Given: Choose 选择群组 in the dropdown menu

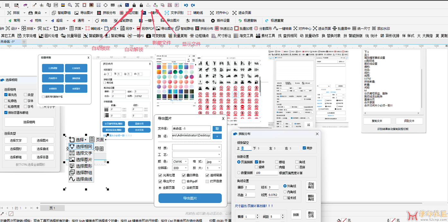Looking at the screenshot, I should [x=81, y=173].
